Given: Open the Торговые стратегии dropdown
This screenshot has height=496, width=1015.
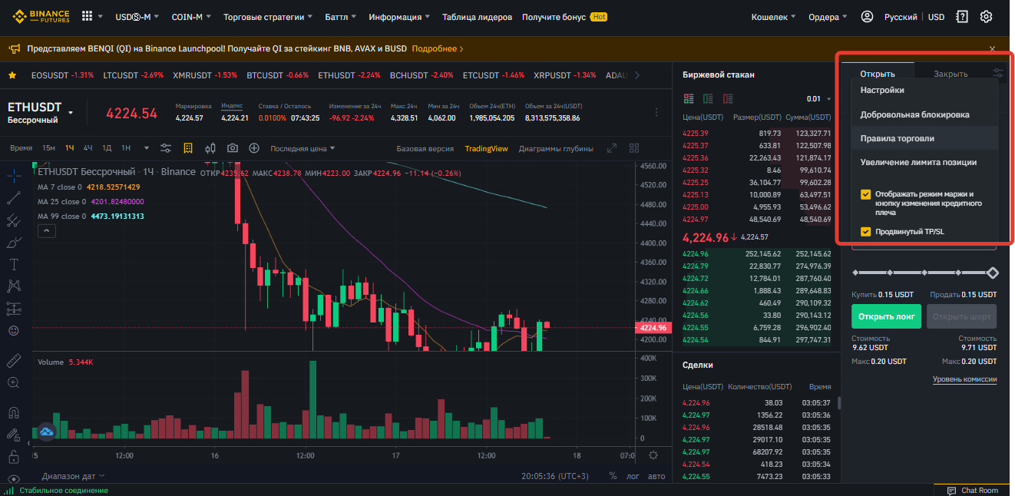Looking at the screenshot, I should (269, 17).
